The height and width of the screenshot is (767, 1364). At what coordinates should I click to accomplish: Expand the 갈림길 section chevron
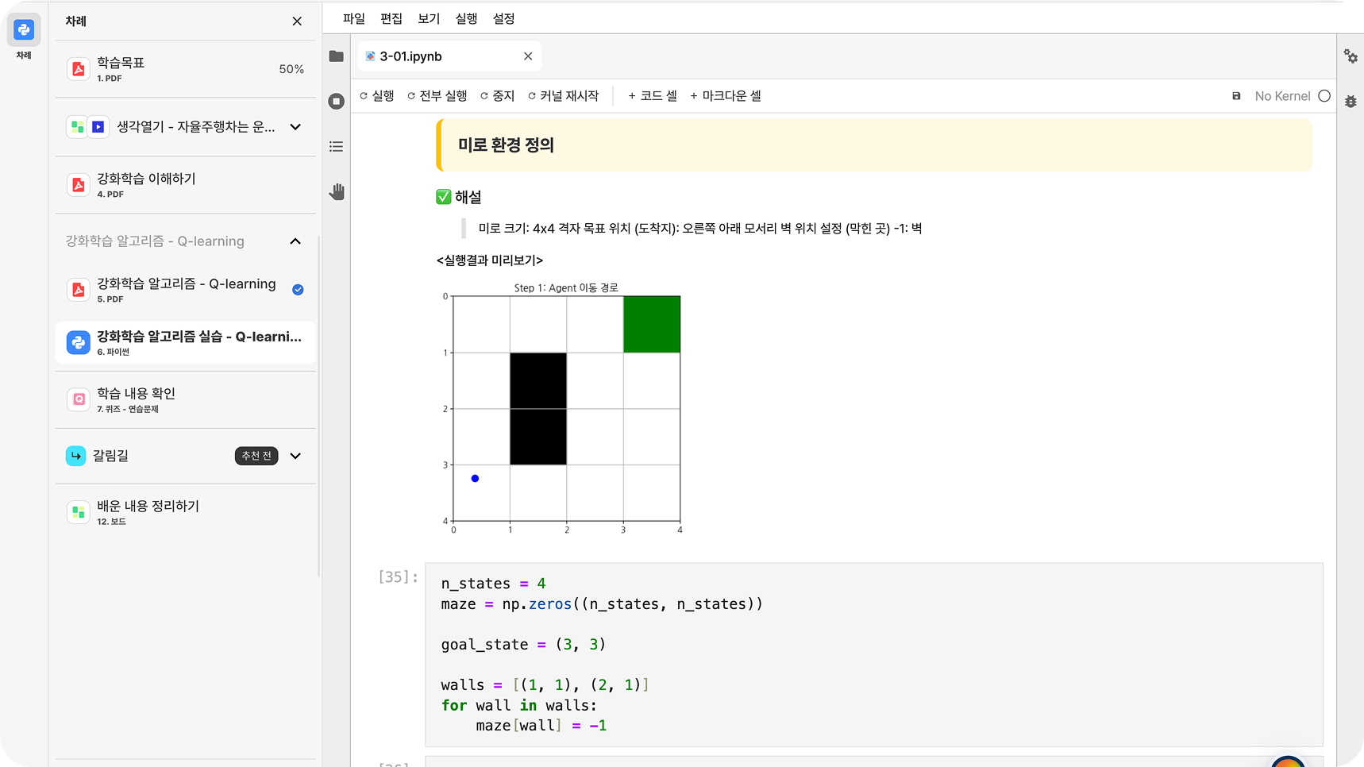point(295,456)
